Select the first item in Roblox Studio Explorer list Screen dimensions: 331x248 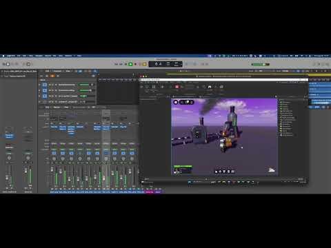click(x=285, y=102)
